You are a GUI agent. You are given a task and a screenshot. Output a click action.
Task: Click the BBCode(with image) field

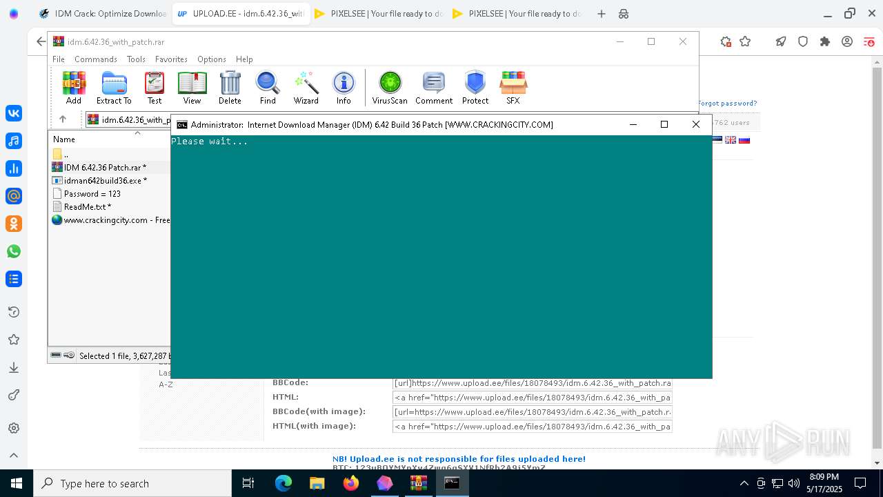click(x=532, y=412)
